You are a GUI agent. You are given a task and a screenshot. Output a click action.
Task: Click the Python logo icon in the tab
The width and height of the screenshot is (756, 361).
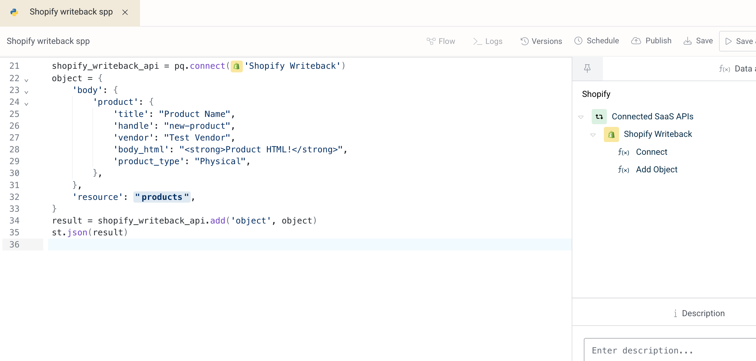(x=14, y=12)
